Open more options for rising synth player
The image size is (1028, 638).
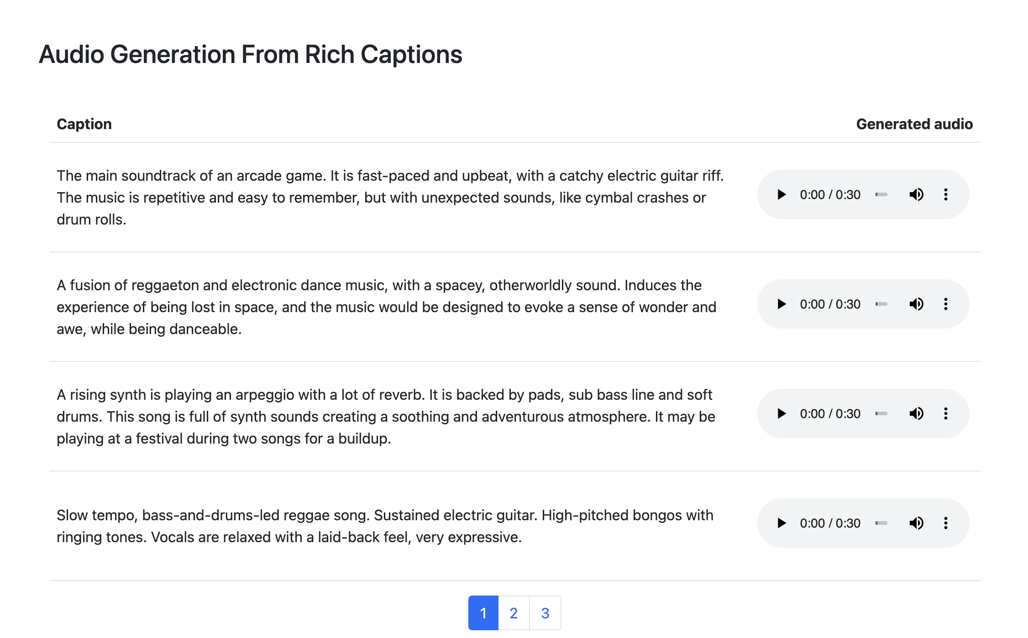(946, 413)
